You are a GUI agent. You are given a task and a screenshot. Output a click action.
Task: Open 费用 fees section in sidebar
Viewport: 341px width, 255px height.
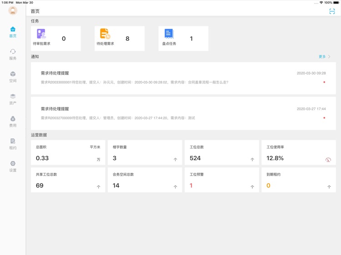tap(13, 122)
